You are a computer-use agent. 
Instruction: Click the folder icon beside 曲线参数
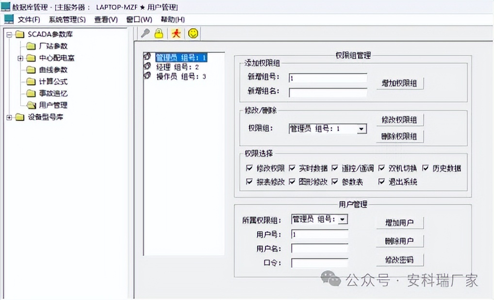click(31, 70)
